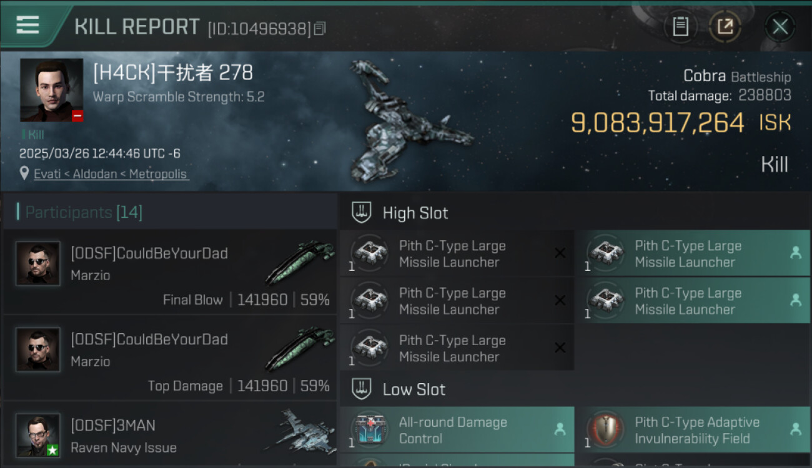Copy the kill report ID
The image size is (812, 468).
(x=320, y=29)
